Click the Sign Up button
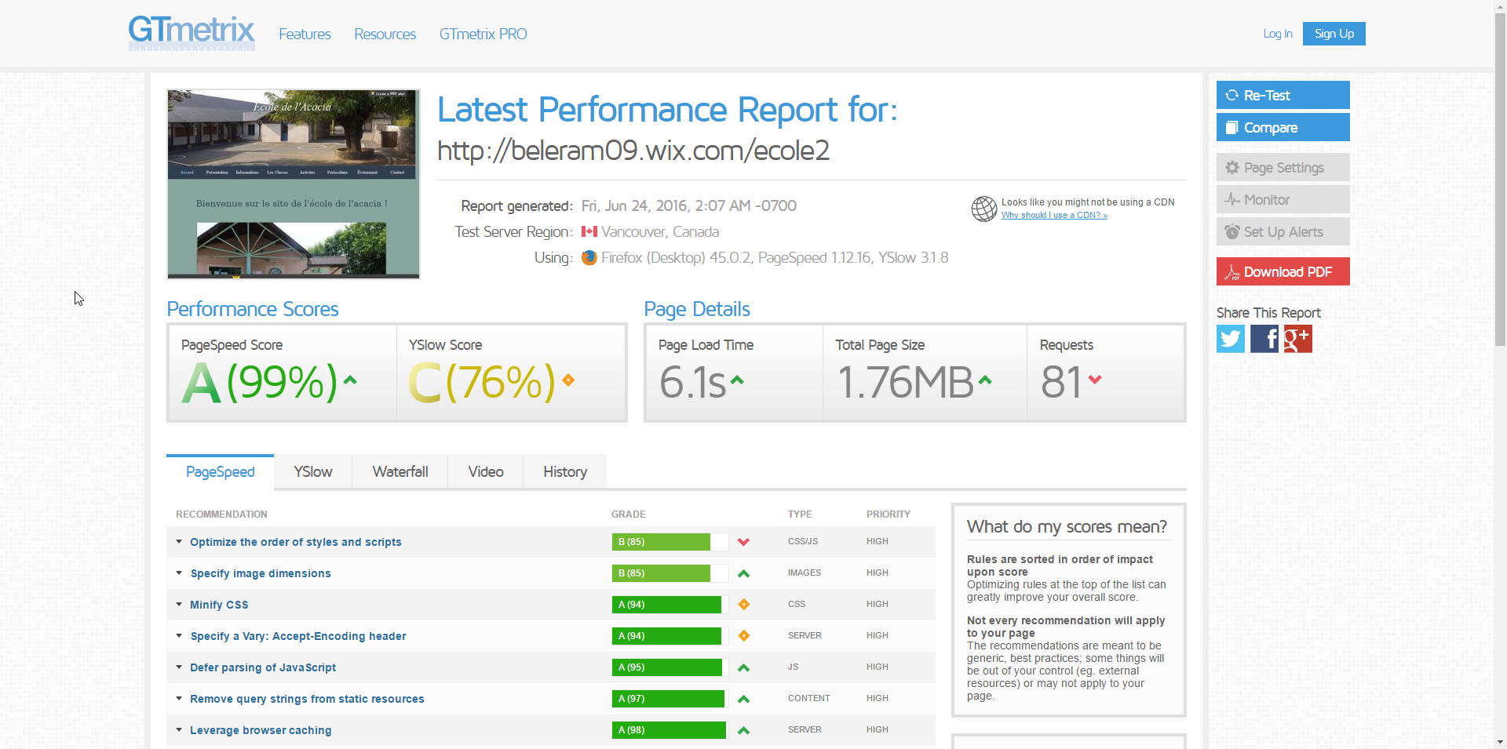The height and width of the screenshot is (749, 1507). [x=1334, y=34]
